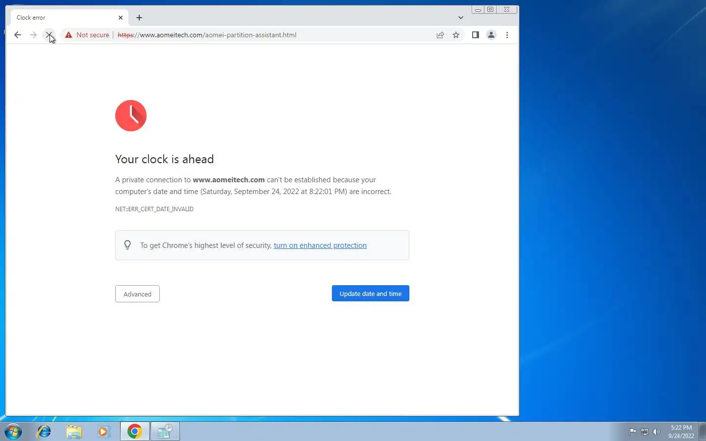Open Windows Explorer from taskbar
The image size is (706, 441).
[x=74, y=431]
